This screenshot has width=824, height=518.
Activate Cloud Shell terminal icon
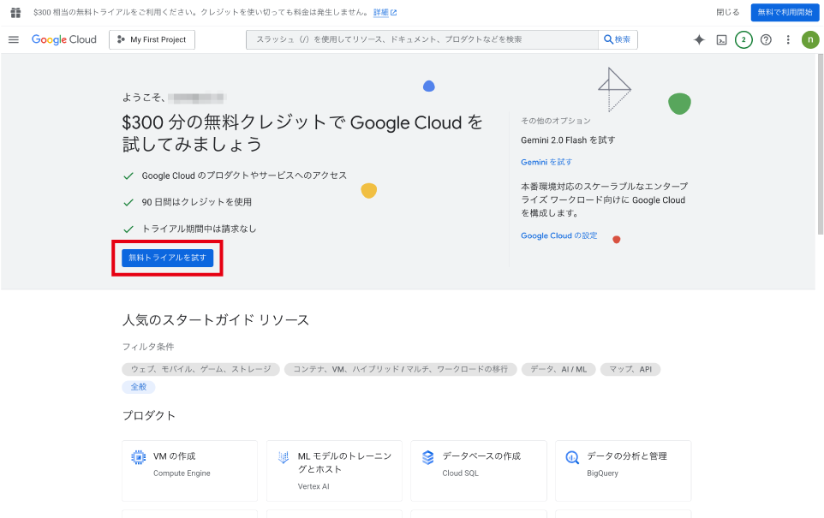722,39
